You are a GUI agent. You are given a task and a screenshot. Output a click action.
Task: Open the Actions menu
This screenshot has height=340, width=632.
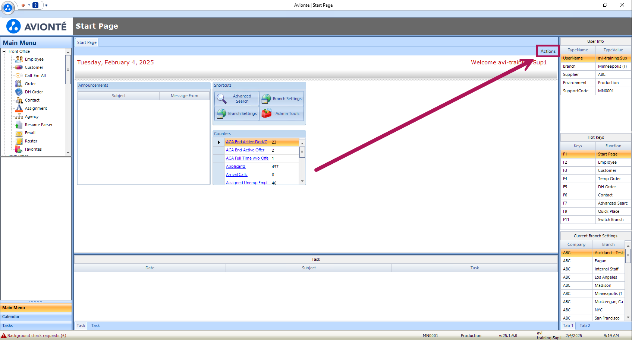[548, 51]
